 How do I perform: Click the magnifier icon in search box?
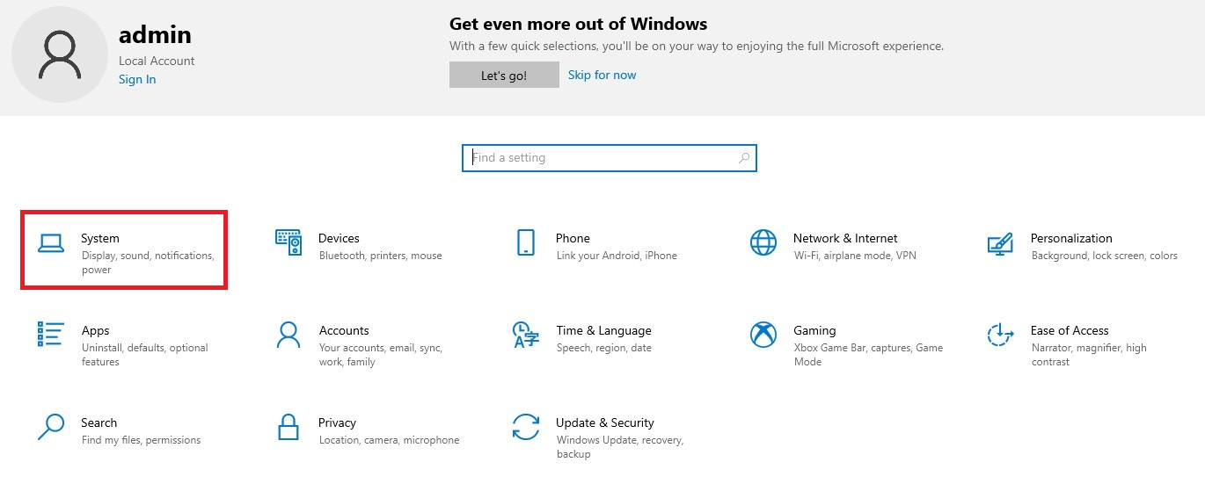(744, 158)
